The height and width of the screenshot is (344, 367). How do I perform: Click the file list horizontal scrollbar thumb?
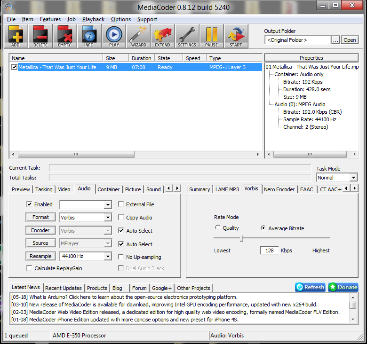[76, 154]
